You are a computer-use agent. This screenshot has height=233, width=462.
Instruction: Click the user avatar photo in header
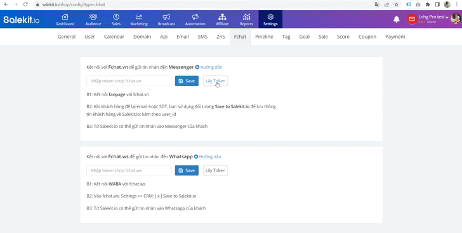pos(456,19)
